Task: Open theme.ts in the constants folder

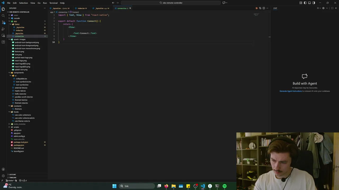Action: coord(18,109)
